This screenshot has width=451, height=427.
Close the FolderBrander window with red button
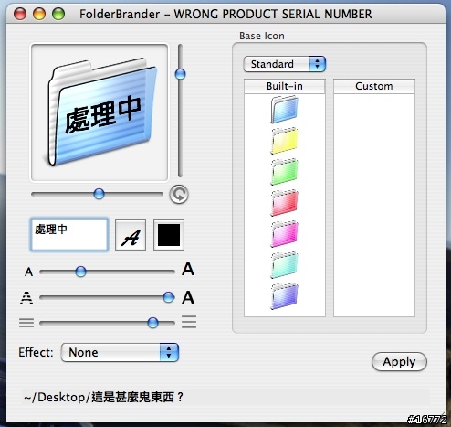(x=20, y=14)
